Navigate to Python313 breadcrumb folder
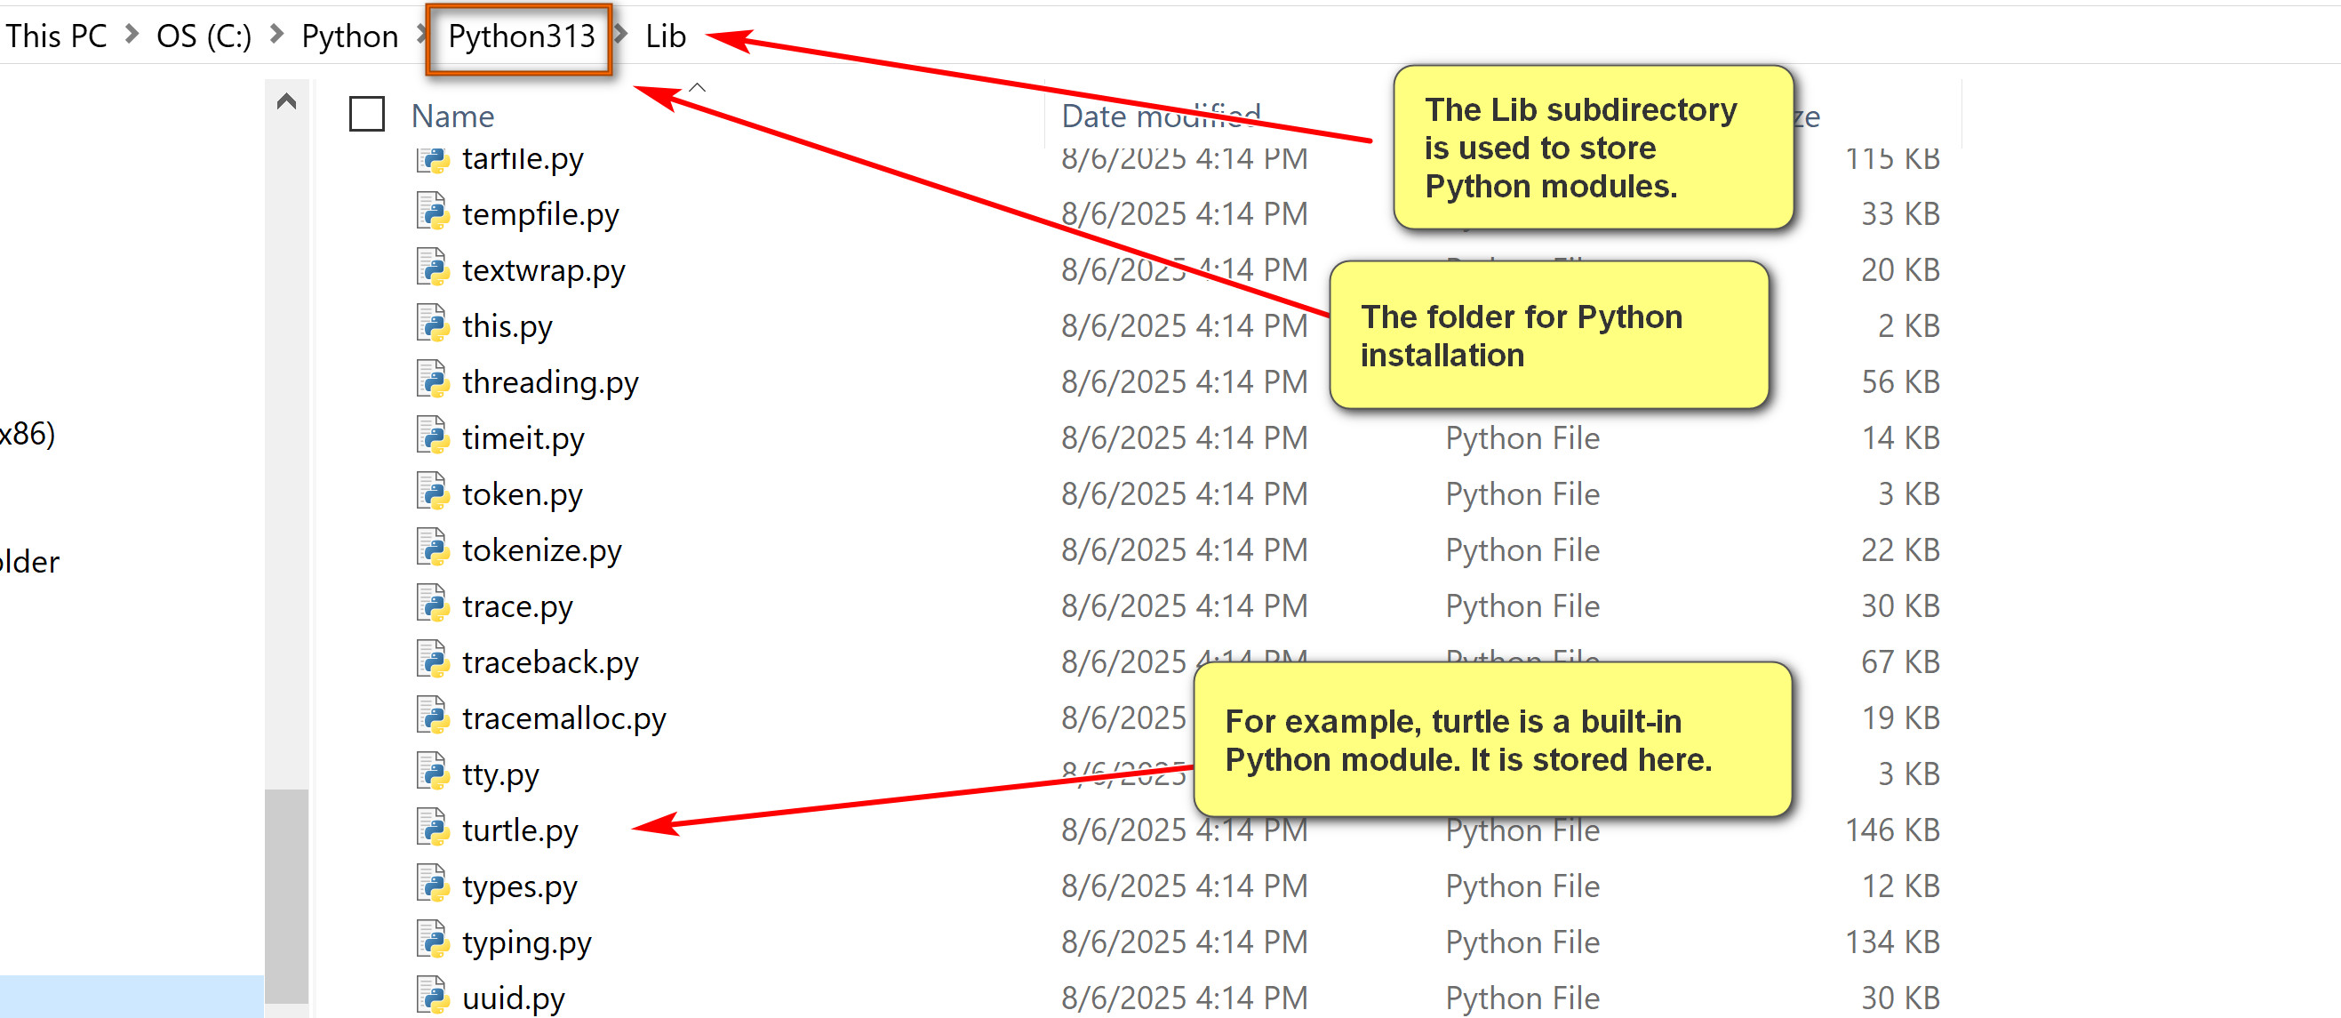The width and height of the screenshot is (2341, 1018). 521,36
